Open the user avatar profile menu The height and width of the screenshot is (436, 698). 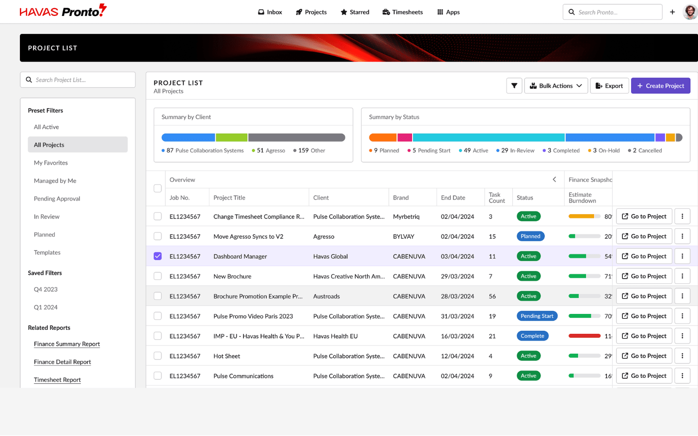tap(690, 12)
